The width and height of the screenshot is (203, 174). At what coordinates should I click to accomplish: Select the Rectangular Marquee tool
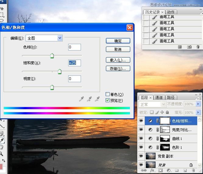point(2,15)
